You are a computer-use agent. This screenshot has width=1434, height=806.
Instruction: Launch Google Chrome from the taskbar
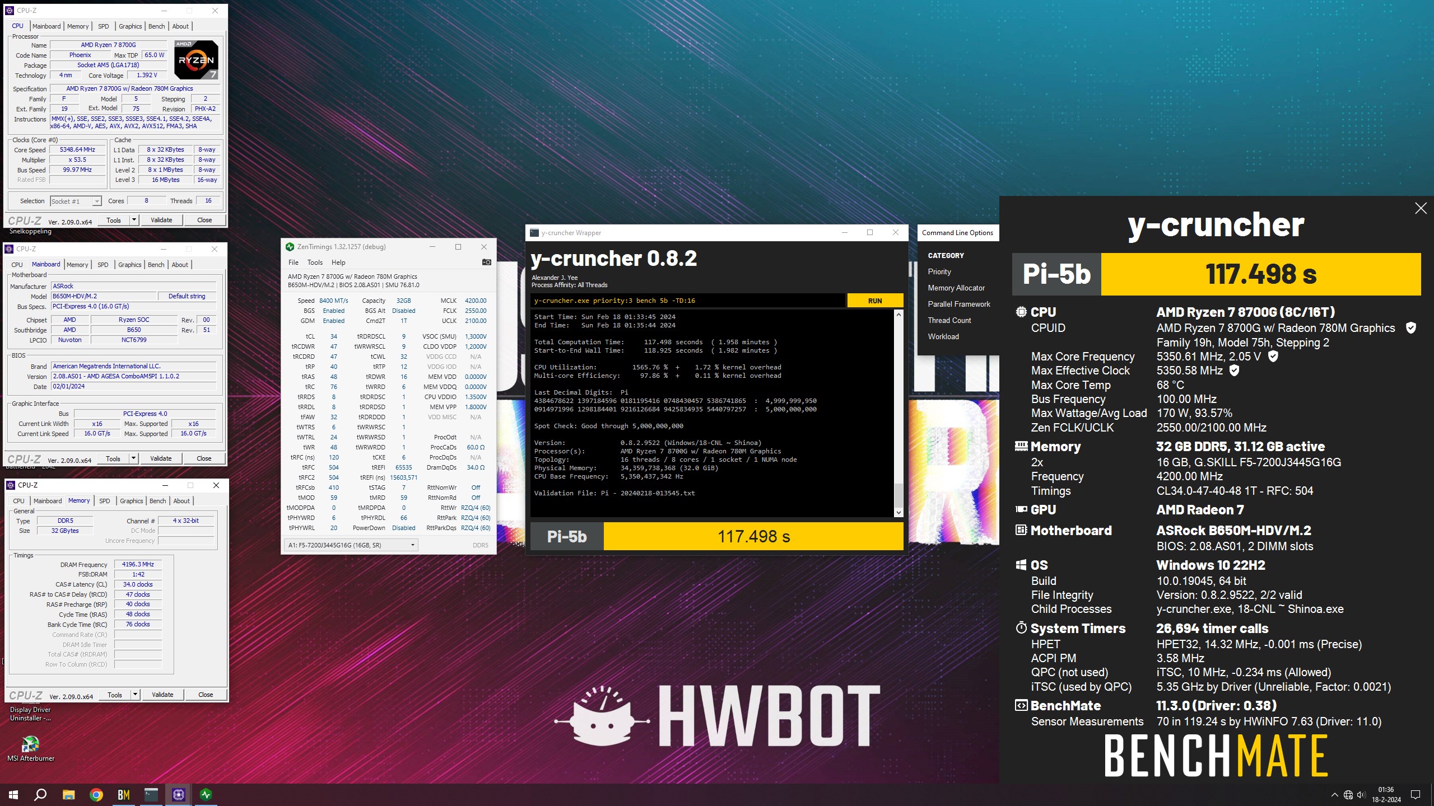[96, 794]
